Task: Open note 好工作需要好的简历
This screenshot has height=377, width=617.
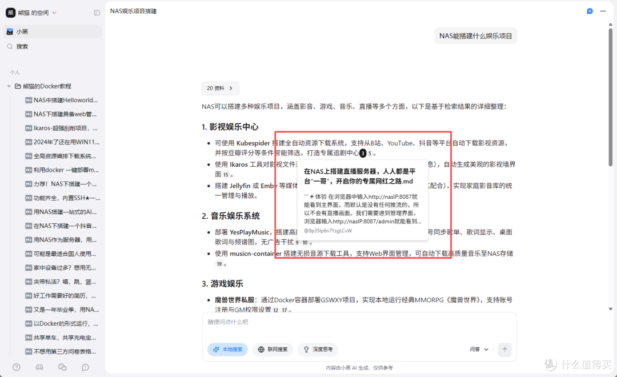Action: click(x=62, y=295)
